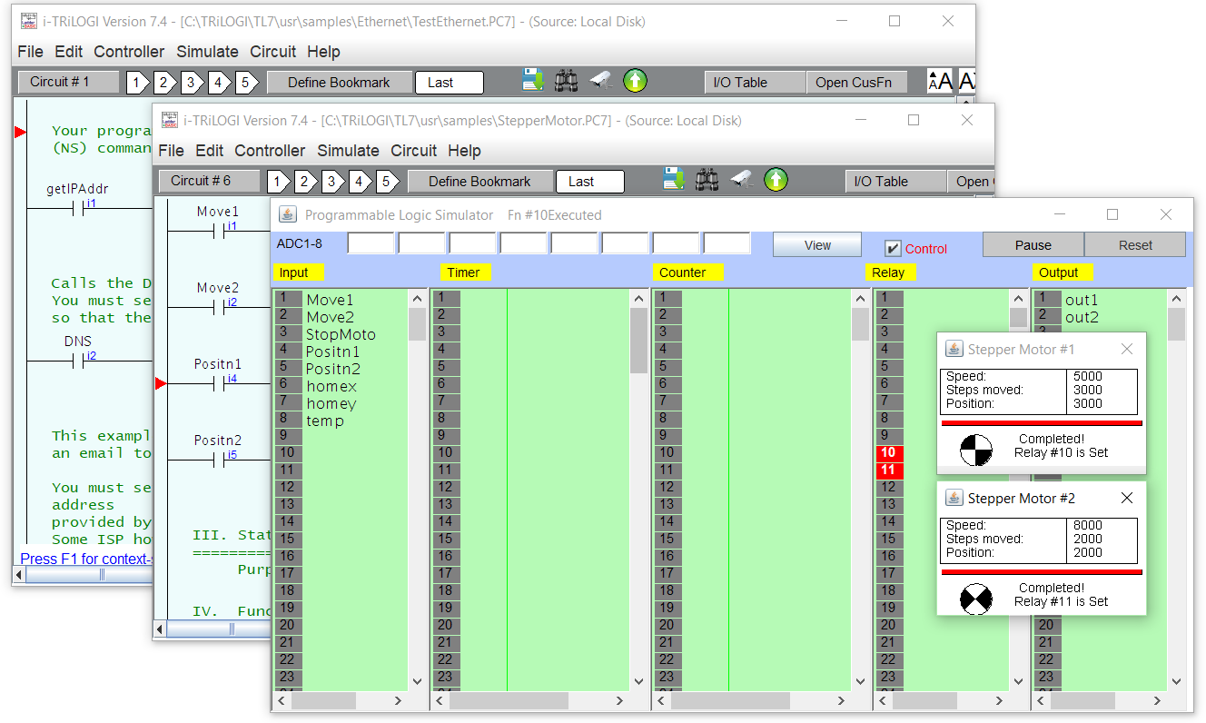Screen dimensions: 1206x723
Task: Click the Output panel scroll-down arrow
Action: (1176, 681)
